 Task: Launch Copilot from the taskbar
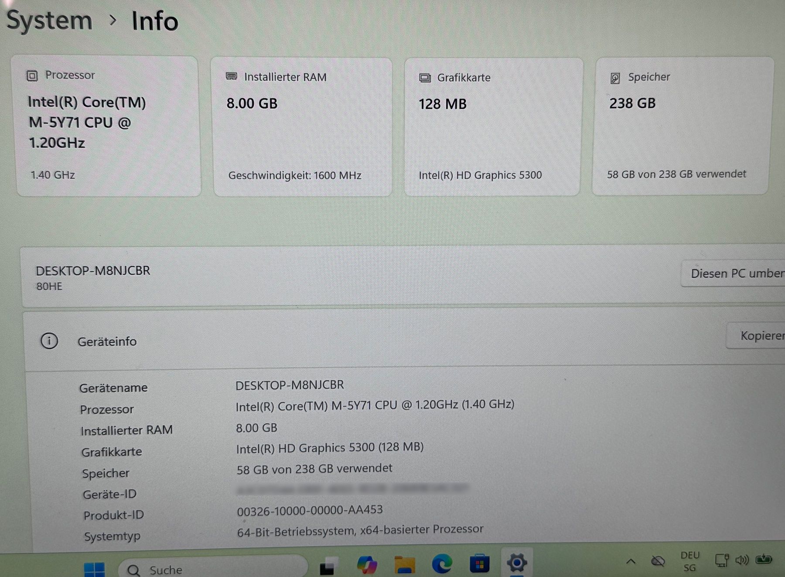(367, 564)
